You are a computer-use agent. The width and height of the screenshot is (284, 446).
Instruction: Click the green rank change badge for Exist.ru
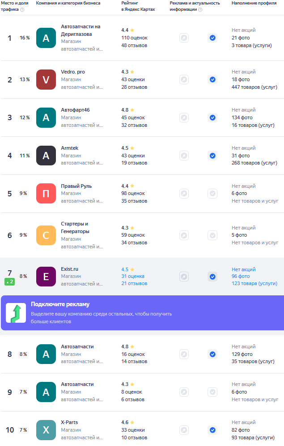point(10,281)
